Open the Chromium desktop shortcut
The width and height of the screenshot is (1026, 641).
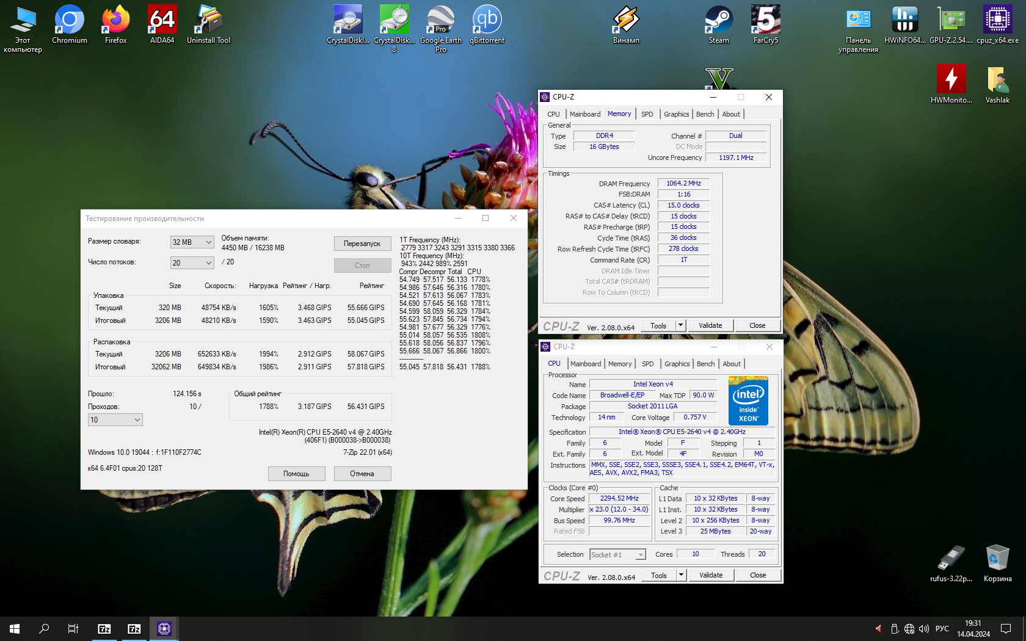[x=70, y=24]
